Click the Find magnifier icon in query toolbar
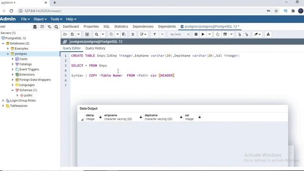 96,34
